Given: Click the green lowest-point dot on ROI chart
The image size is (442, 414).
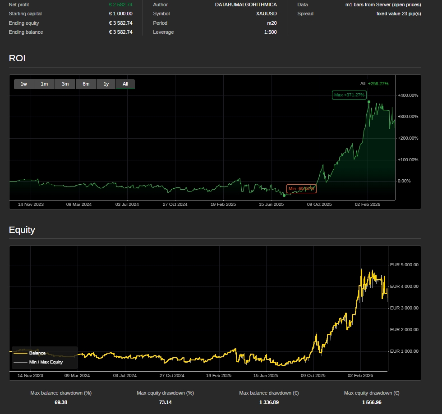Looking at the screenshot, I should [x=284, y=195].
